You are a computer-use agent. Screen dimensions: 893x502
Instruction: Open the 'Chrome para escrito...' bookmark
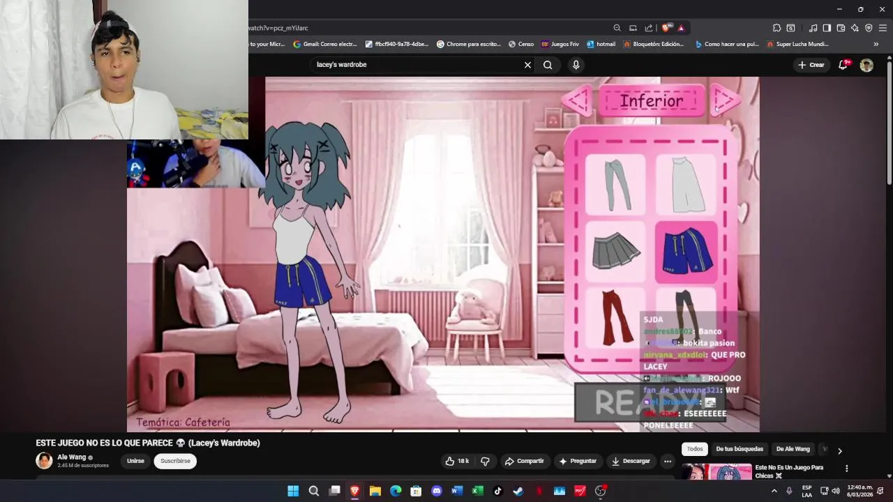(x=469, y=44)
